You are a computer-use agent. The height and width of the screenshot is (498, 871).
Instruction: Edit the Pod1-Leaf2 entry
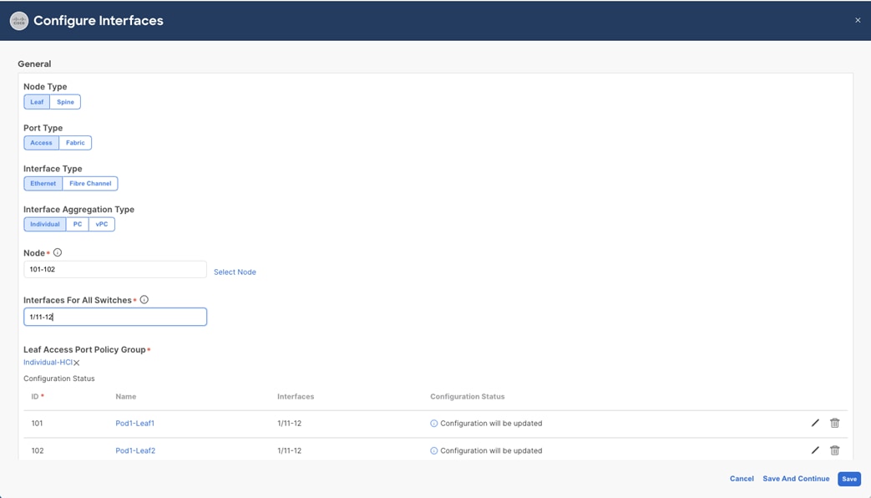click(815, 450)
